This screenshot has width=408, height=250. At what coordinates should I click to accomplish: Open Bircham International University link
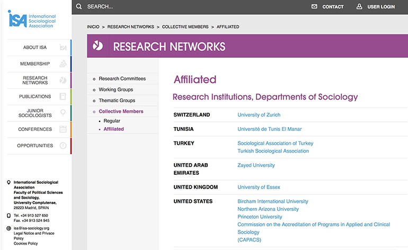pyautogui.click(x=273, y=201)
